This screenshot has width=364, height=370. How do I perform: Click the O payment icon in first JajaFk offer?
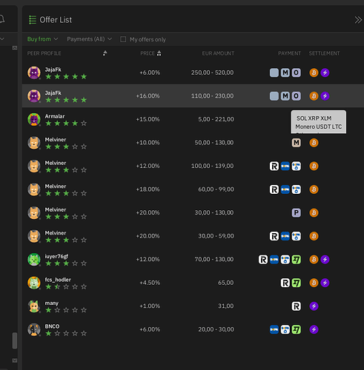[296, 73]
